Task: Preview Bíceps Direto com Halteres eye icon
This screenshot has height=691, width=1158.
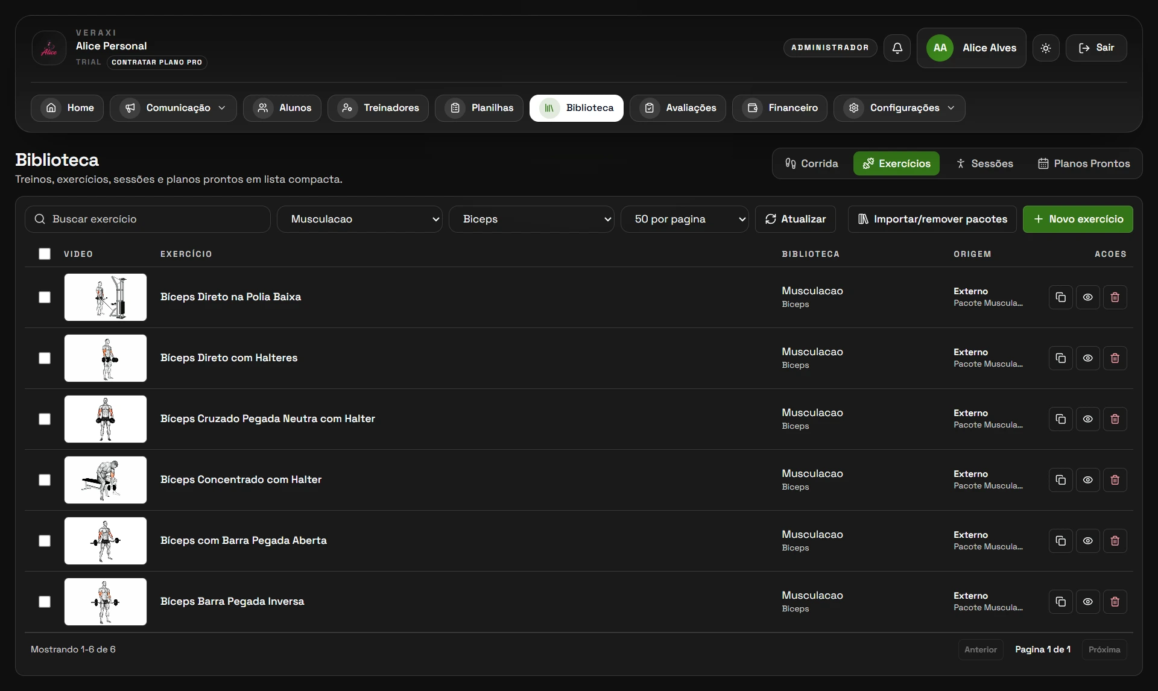Action: point(1087,358)
